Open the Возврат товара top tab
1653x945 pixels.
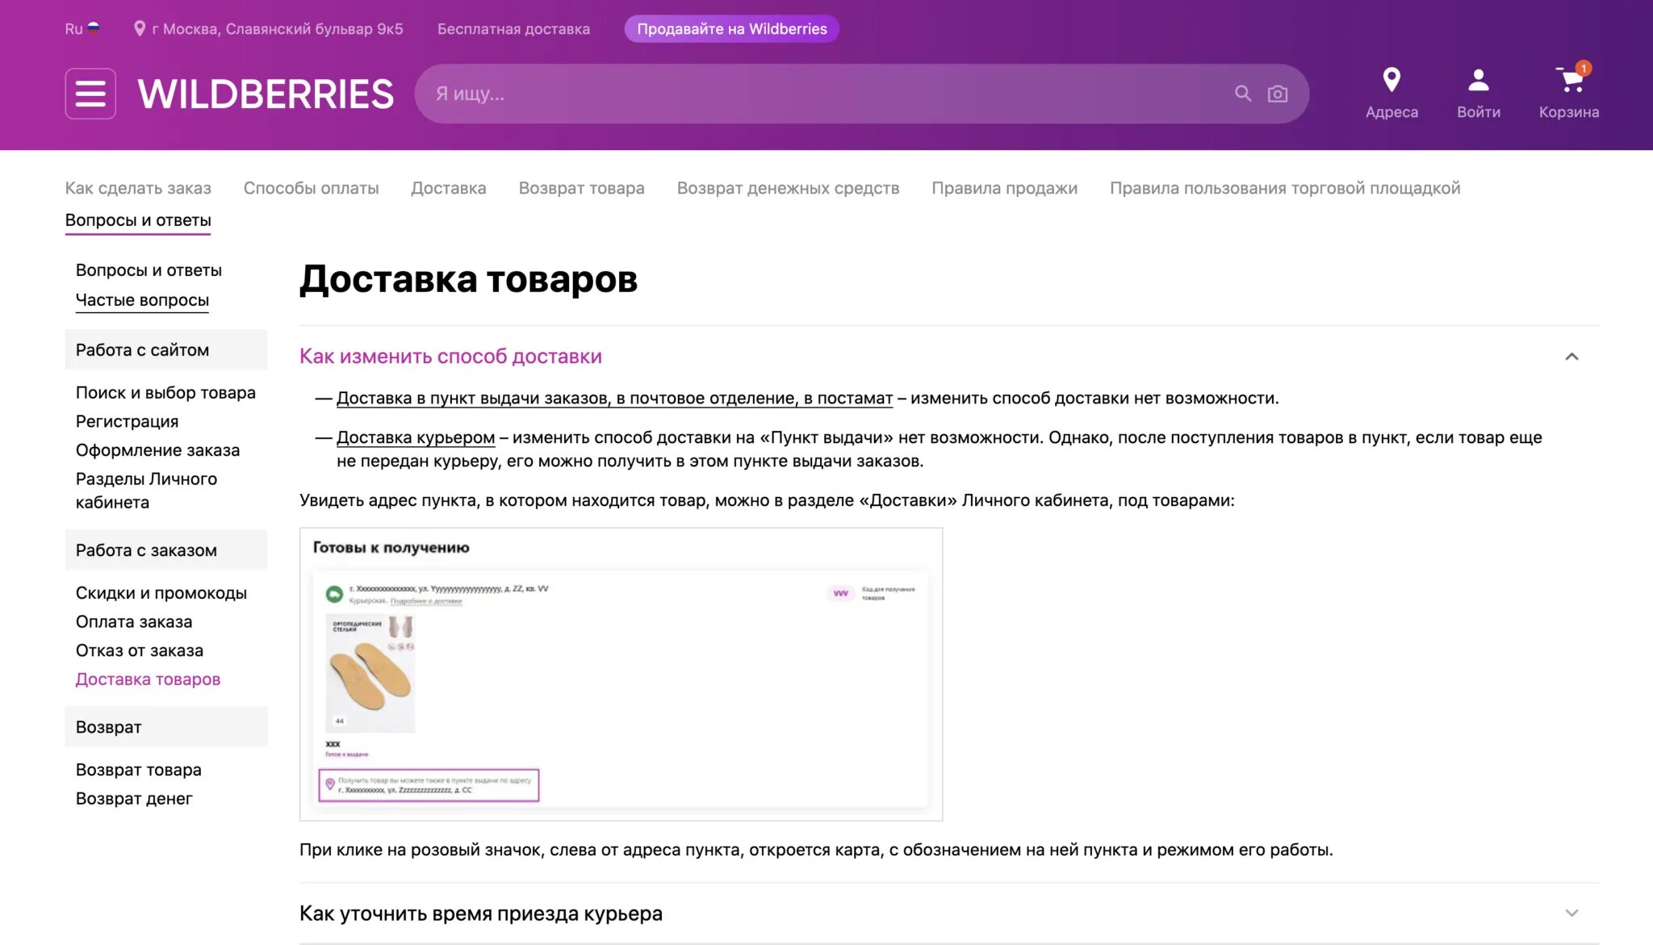click(581, 188)
